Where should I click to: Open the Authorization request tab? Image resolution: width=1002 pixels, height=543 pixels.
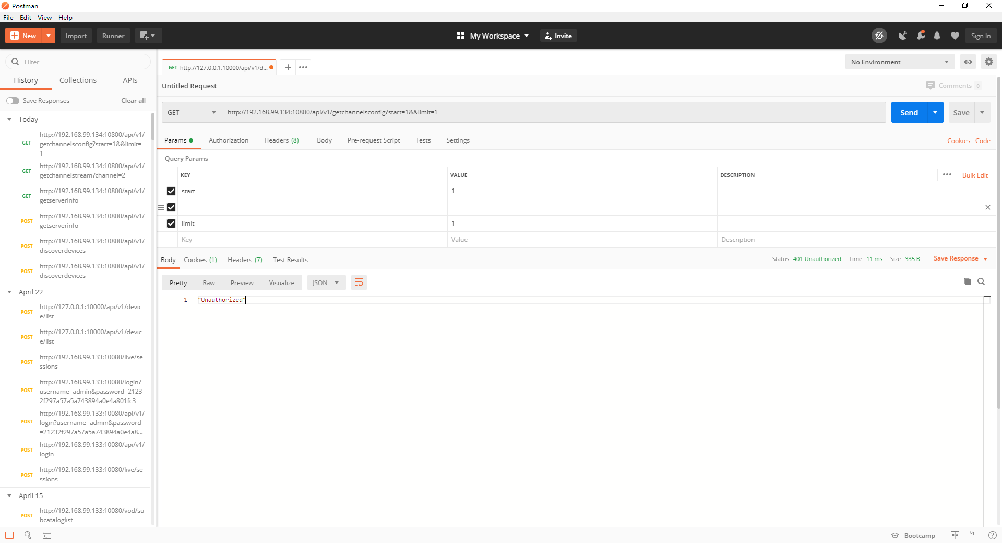[229, 140]
